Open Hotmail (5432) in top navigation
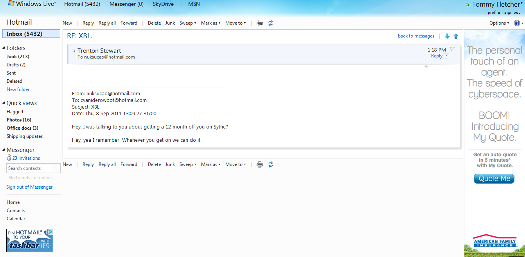This screenshot has height=257, width=525. (82, 4)
